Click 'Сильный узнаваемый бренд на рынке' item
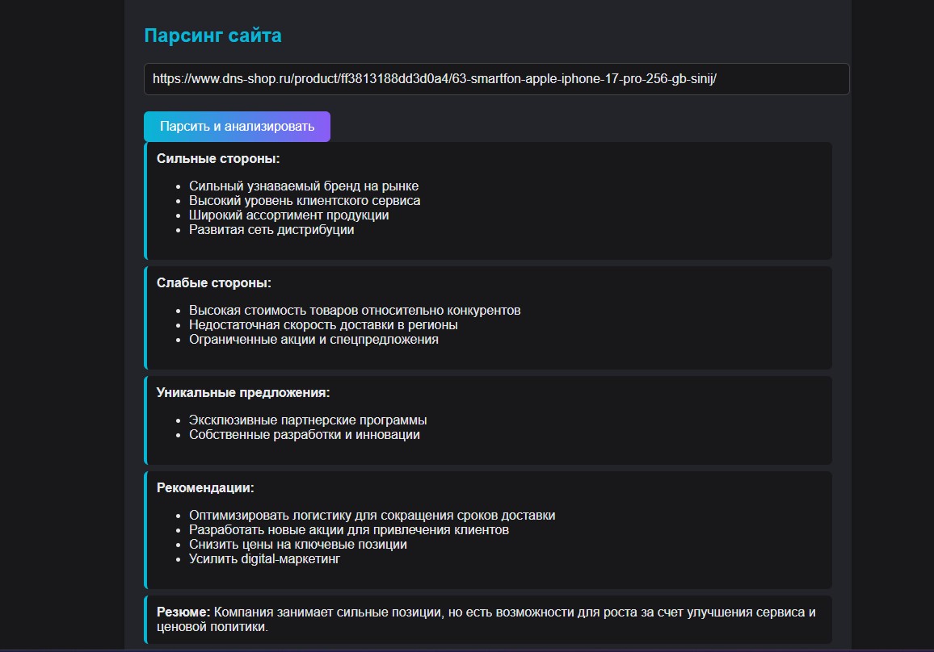Image resolution: width=934 pixels, height=652 pixels. click(x=304, y=186)
